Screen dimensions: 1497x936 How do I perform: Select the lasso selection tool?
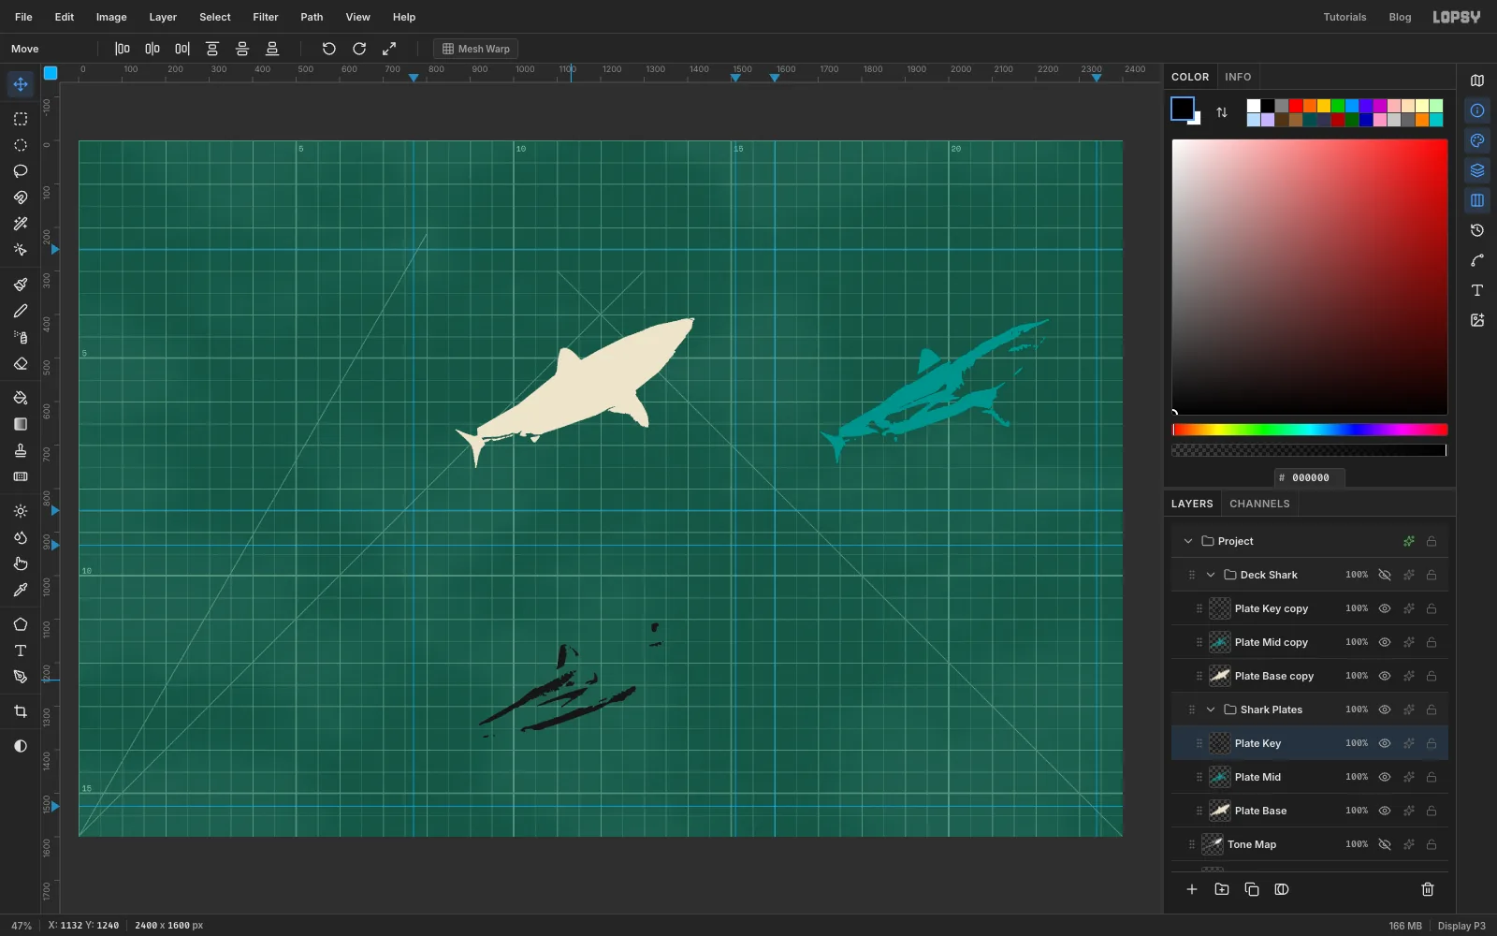click(21, 171)
